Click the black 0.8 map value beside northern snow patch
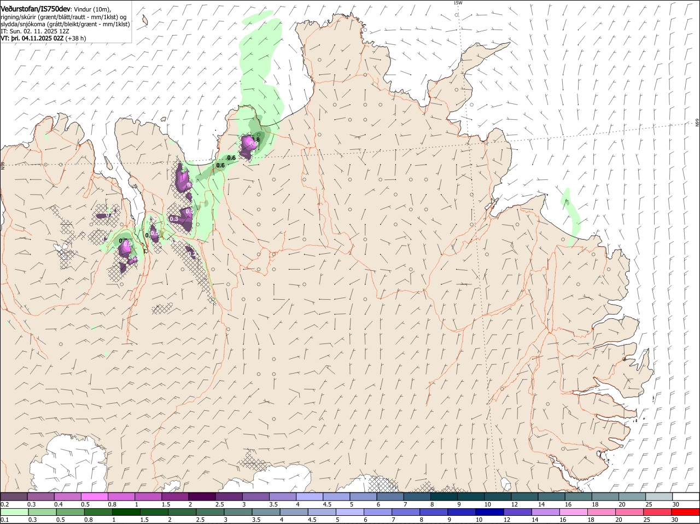The width and height of the screenshot is (700, 524). click(255, 140)
